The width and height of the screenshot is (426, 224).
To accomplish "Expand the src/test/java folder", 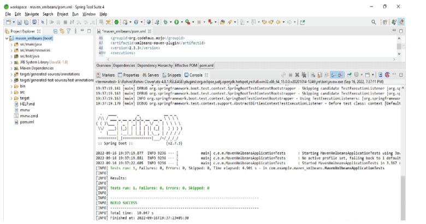I will tap(11, 56).
